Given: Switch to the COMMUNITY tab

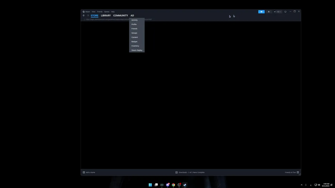Looking at the screenshot, I should click(x=121, y=15).
